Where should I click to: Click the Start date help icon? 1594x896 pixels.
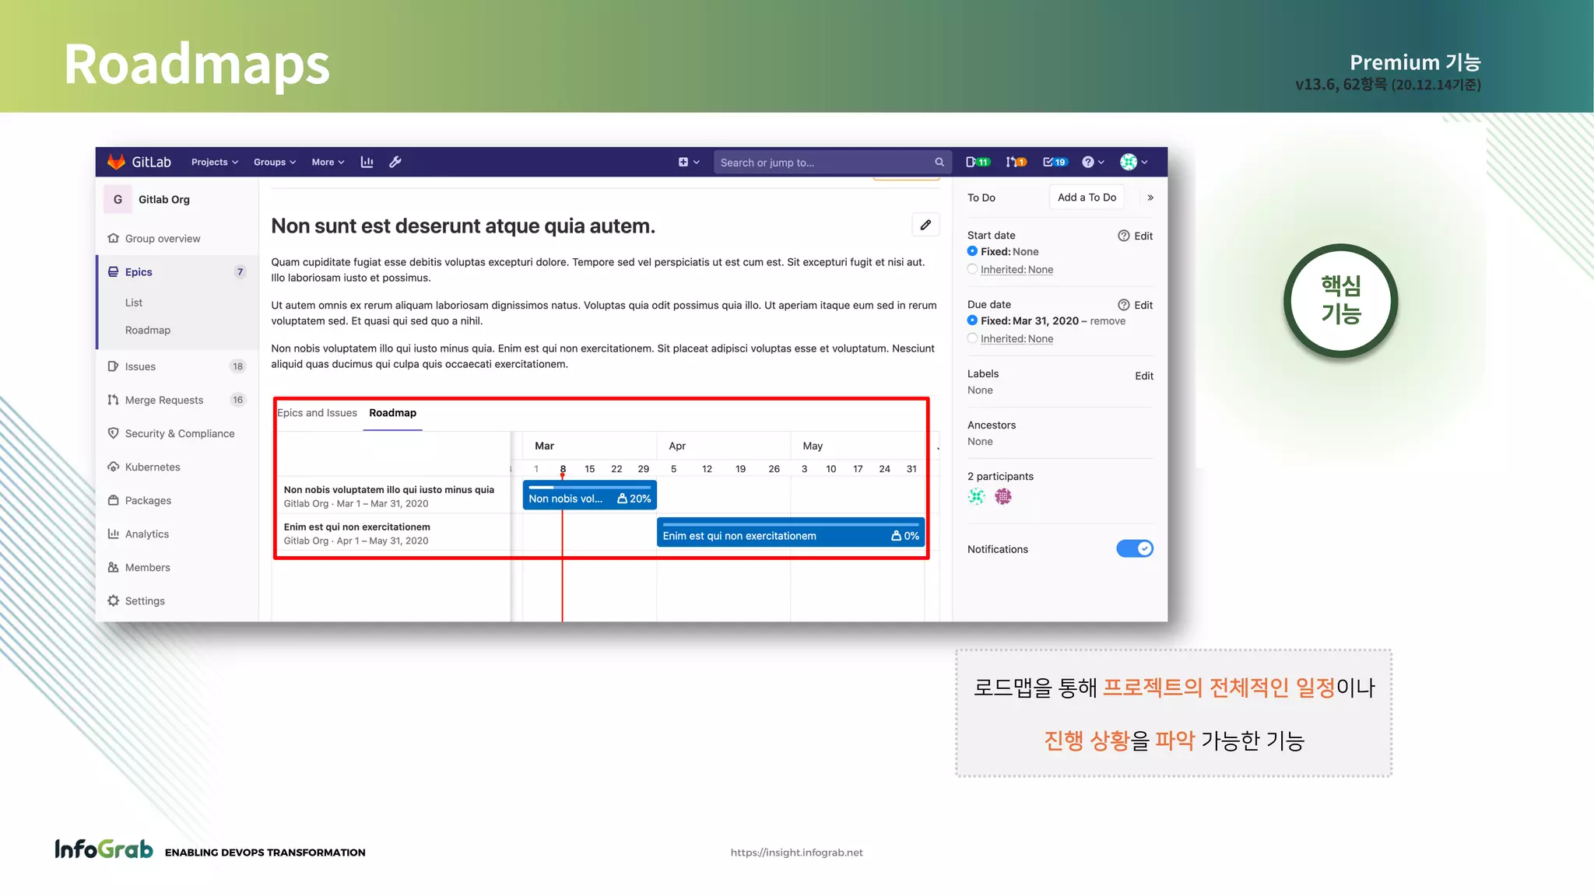(x=1124, y=236)
